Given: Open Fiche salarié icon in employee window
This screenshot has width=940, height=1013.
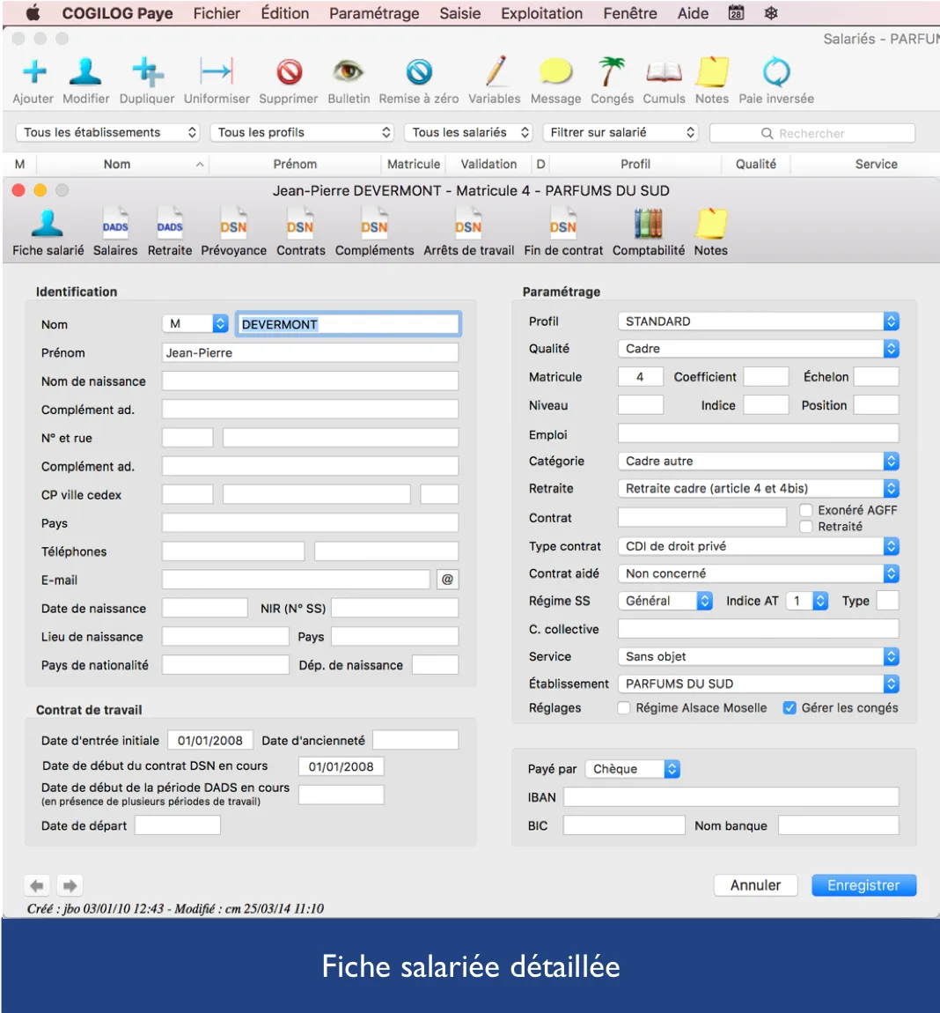Looking at the screenshot, I should tap(48, 224).
